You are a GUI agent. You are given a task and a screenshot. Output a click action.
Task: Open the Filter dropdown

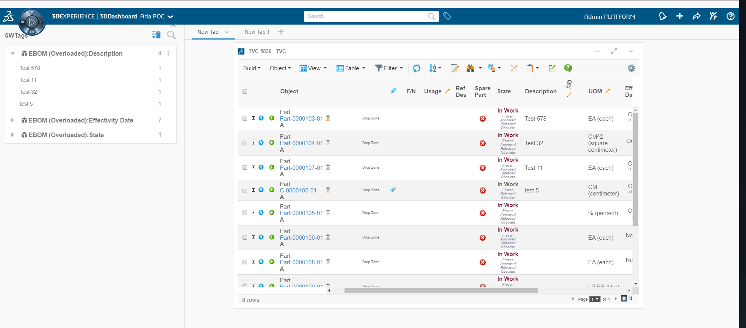pyautogui.click(x=389, y=68)
